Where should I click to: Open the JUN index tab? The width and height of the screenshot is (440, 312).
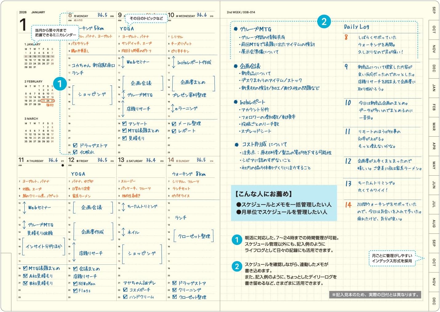[x=434, y=185]
